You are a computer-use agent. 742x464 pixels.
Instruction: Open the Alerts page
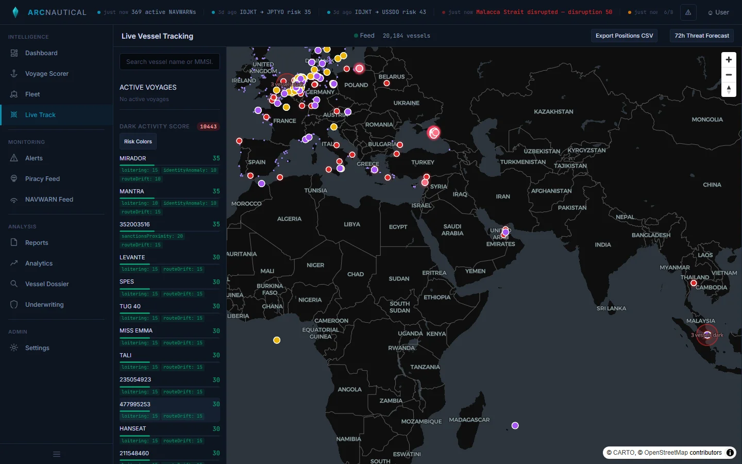tap(57, 158)
